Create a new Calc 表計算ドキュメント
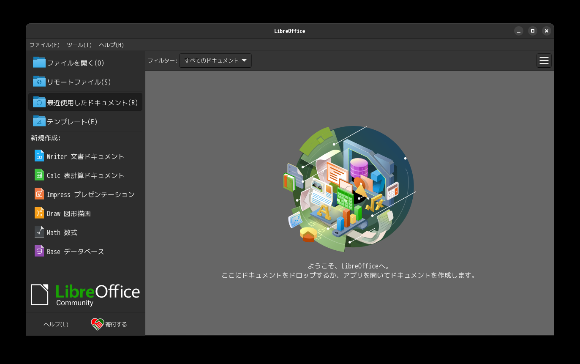The height and width of the screenshot is (364, 580). pos(85,175)
